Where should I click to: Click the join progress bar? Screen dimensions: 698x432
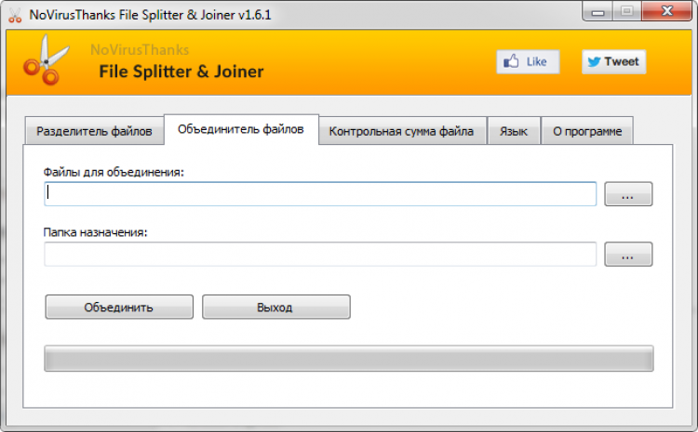(x=349, y=359)
